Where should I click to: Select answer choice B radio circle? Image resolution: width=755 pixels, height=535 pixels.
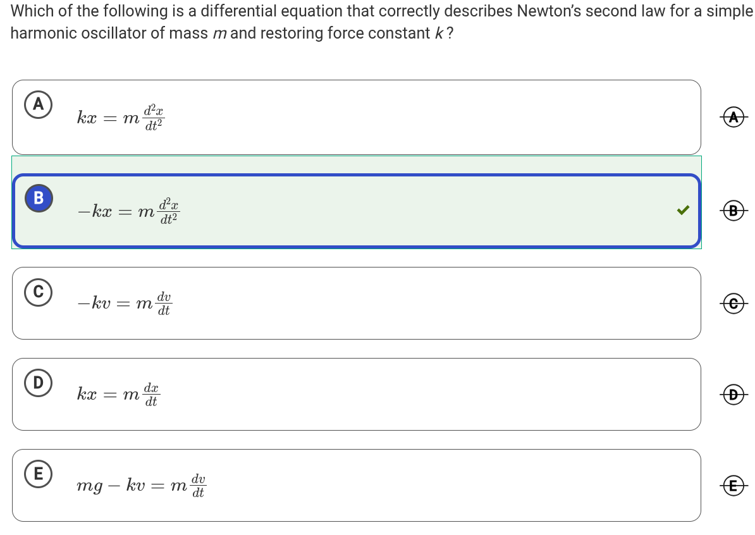coord(39,198)
